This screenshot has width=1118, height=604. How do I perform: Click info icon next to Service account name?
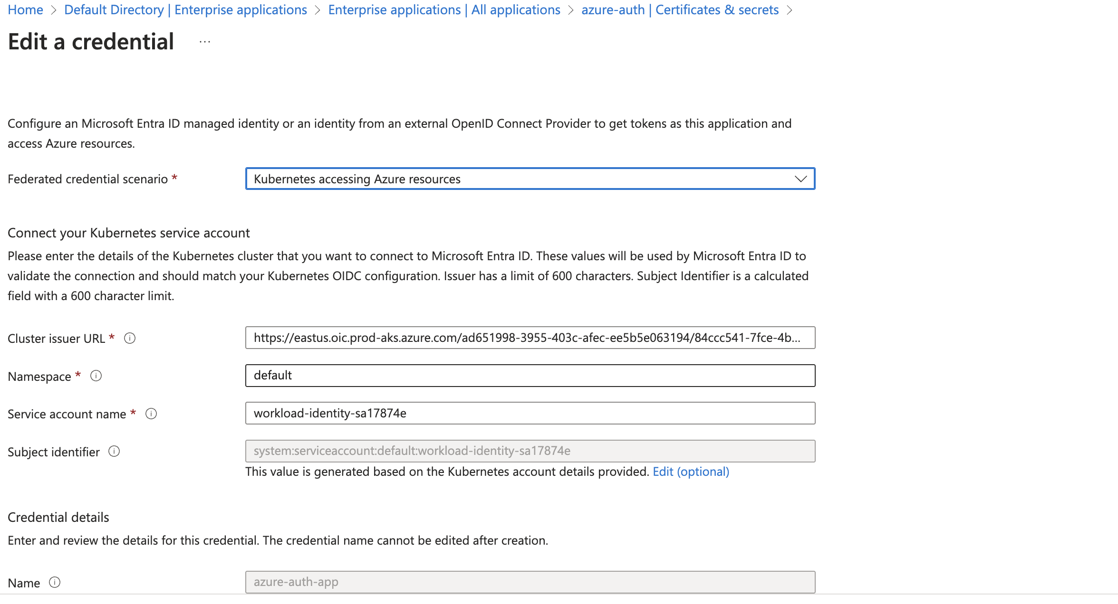click(x=151, y=414)
